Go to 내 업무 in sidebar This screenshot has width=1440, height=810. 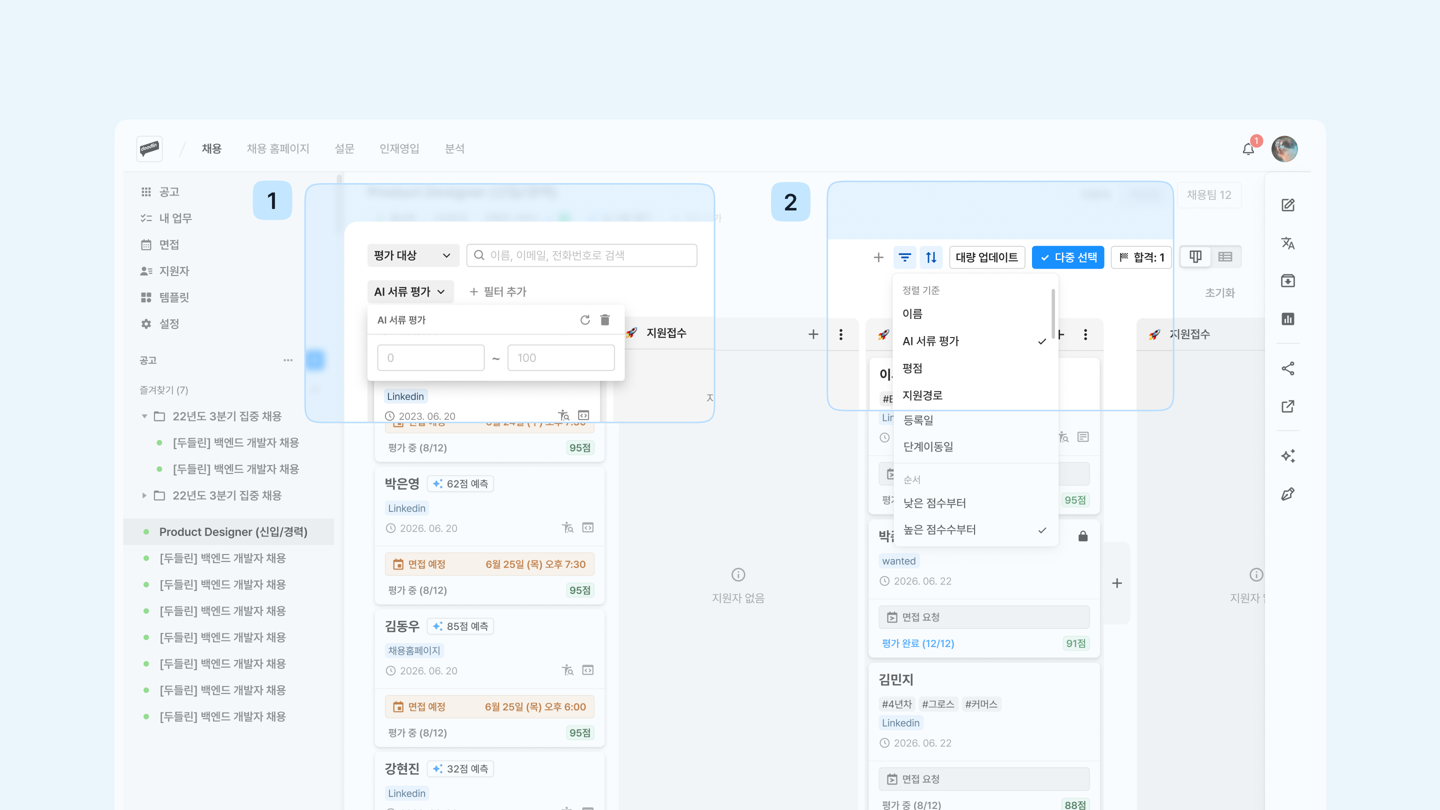point(175,218)
